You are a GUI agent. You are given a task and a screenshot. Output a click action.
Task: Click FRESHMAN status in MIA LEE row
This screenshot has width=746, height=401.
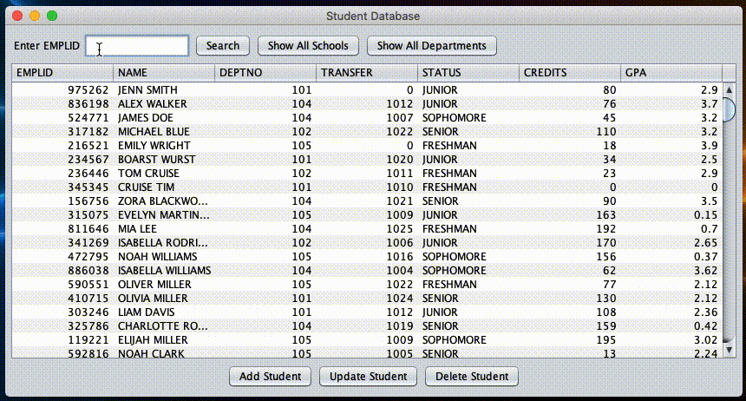468,228
